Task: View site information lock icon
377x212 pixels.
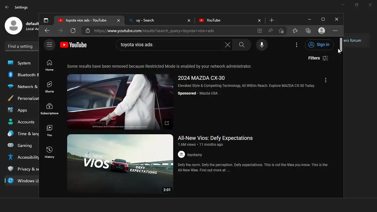Action: [87, 31]
